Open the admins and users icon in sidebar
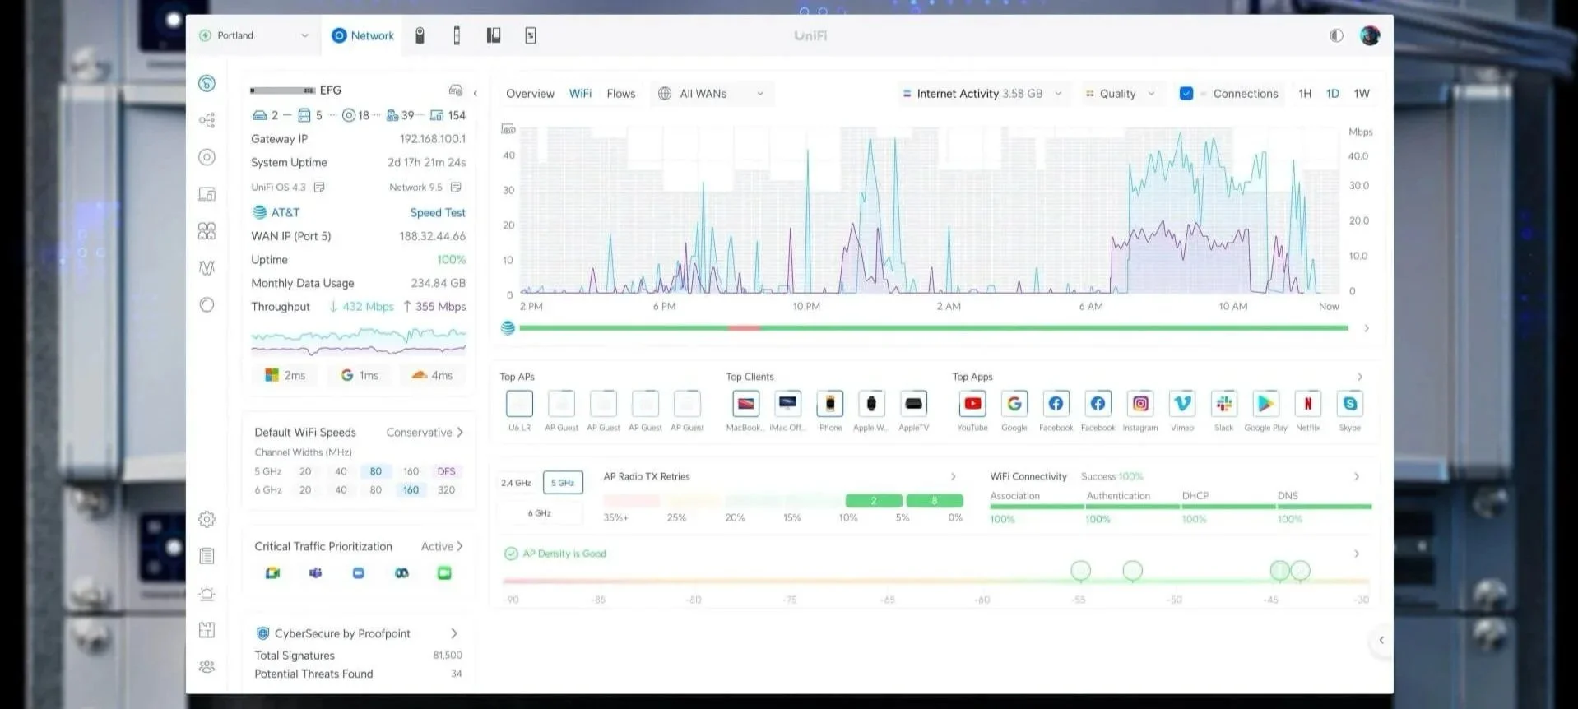The image size is (1578, 709). point(207,667)
